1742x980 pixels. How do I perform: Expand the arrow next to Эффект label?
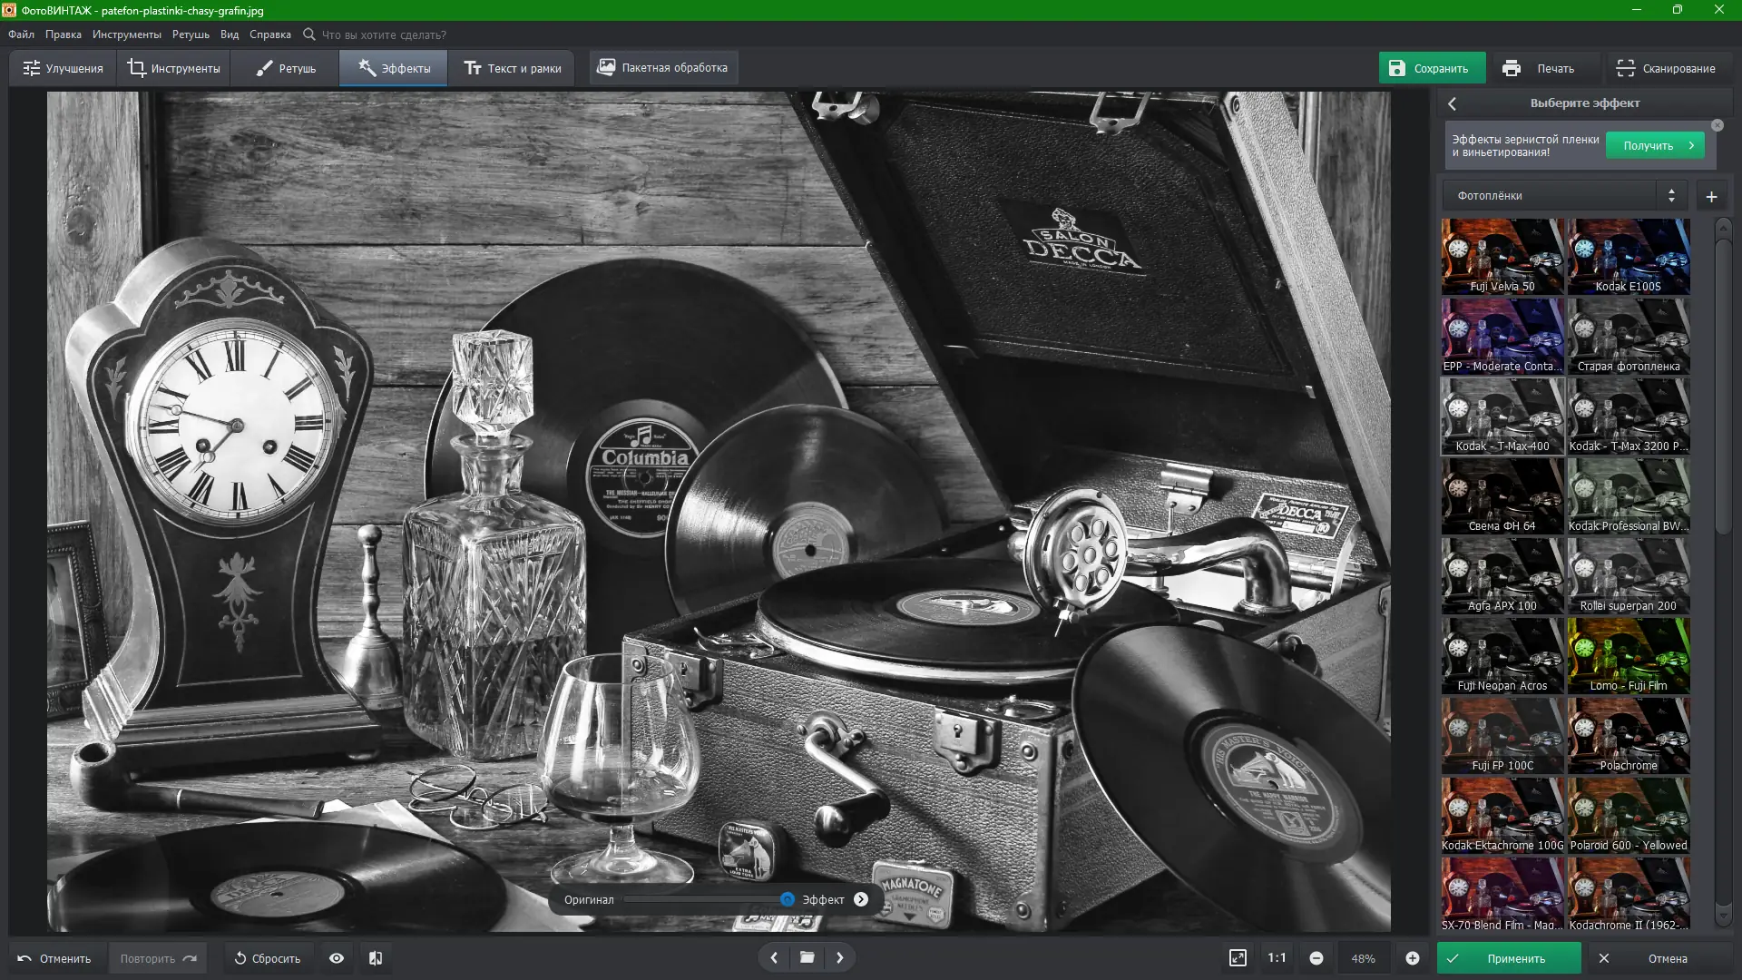point(861,899)
